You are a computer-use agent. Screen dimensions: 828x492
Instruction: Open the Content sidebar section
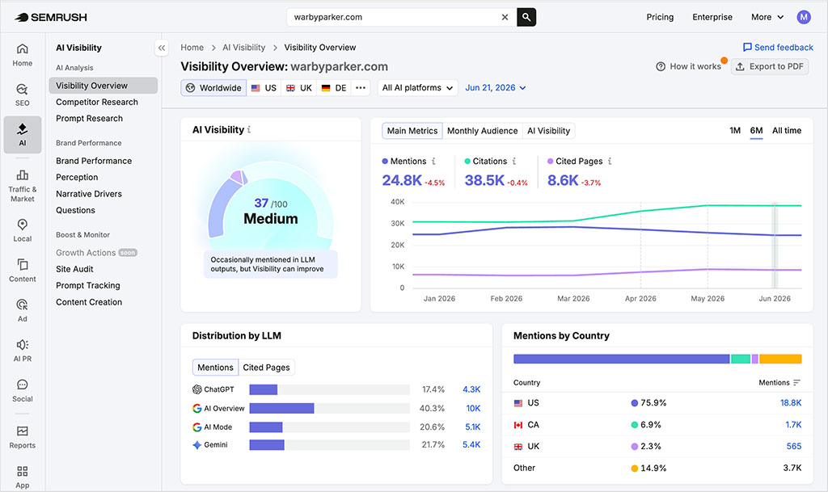point(22,271)
